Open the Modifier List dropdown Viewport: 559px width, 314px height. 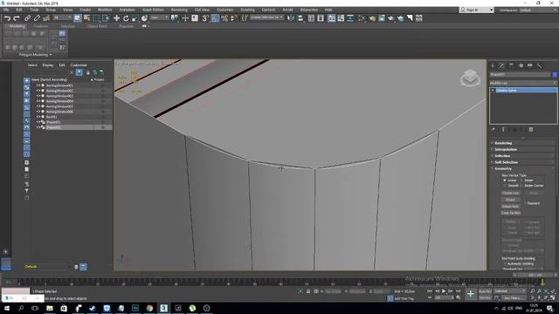tap(523, 83)
